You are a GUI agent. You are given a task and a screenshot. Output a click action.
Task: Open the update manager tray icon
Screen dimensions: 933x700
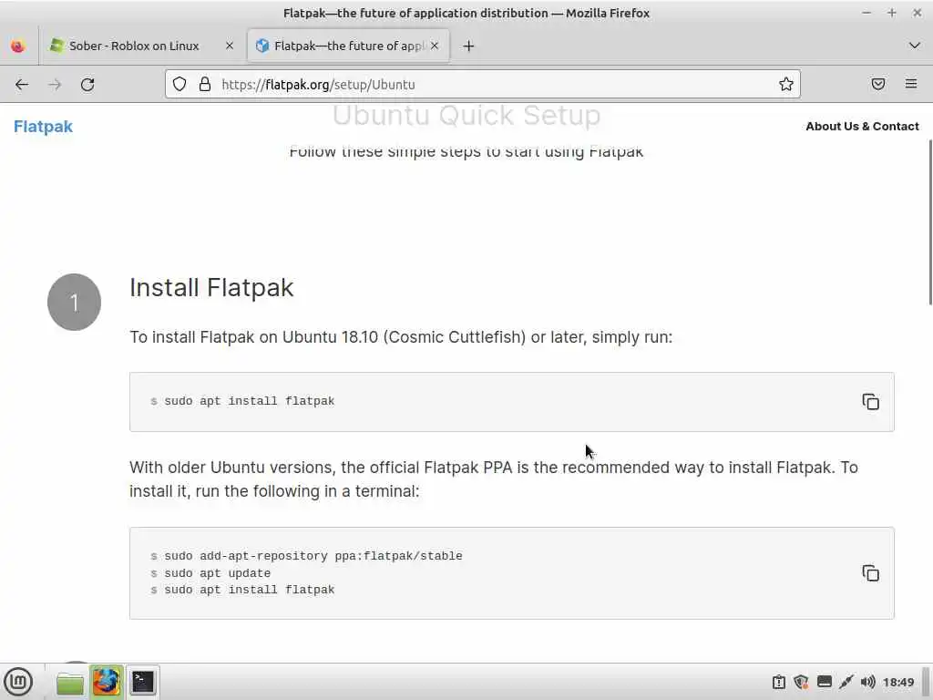pos(779,682)
